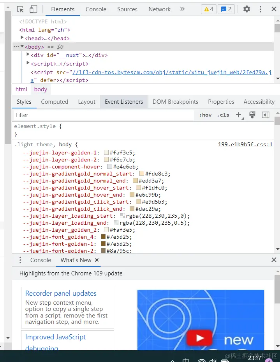Play the Chrome 109 new video thumbnail
This screenshot has width=280, height=362.
click(200, 338)
